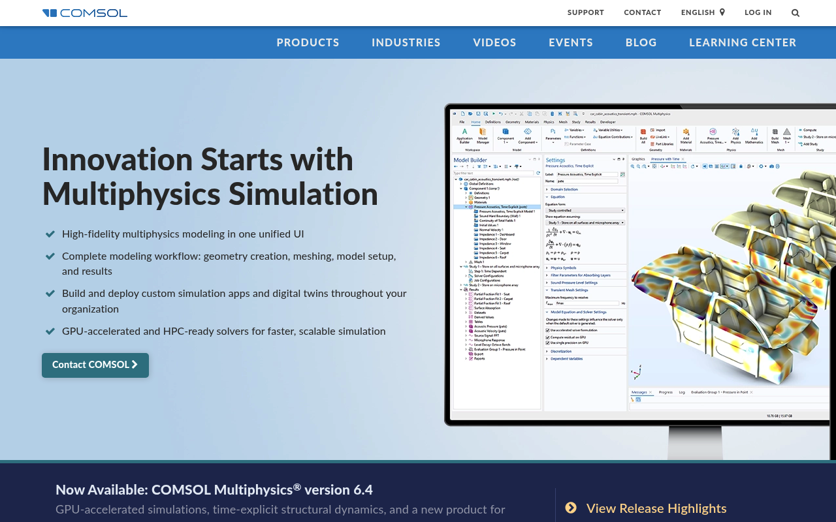Click the COMSOL logo in the header
Image resolution: width=836 pixels, height=522 pixels.
[x=85, y=13]
